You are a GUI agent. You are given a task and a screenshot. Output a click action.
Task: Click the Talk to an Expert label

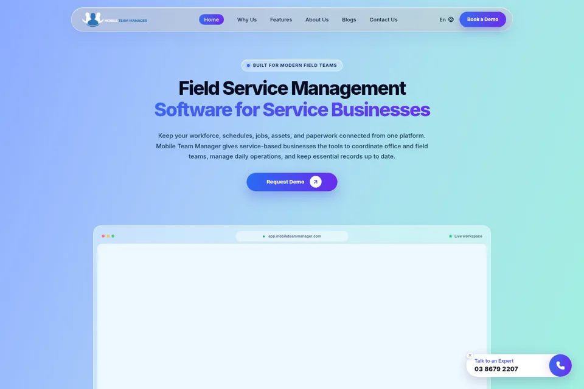click(494, 361)
